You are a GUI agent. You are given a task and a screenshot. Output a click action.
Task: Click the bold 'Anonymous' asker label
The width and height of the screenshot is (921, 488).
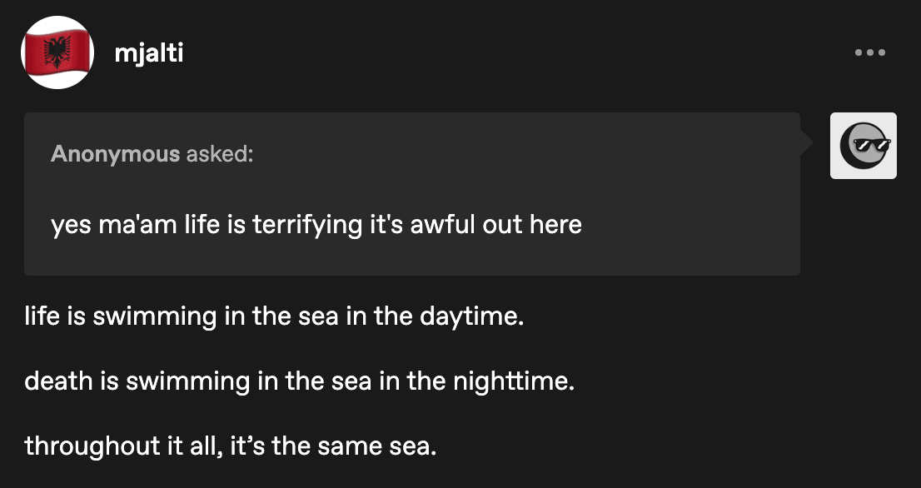(x=115, y=154)
